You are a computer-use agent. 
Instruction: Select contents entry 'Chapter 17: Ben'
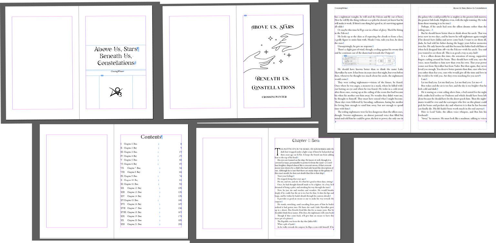(x=134, y=208)
